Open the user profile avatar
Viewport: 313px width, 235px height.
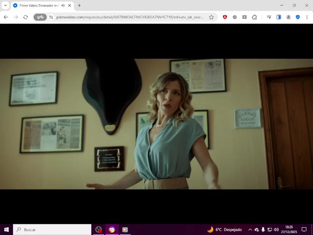click(x=289, y=17)
